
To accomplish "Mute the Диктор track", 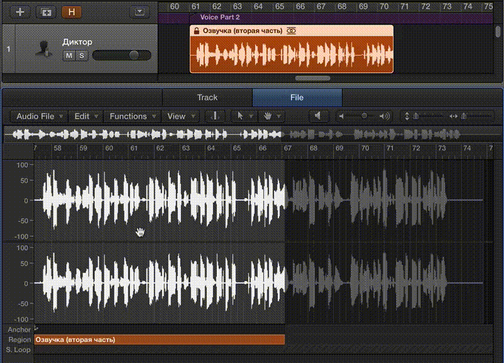I will pos(68,55).
